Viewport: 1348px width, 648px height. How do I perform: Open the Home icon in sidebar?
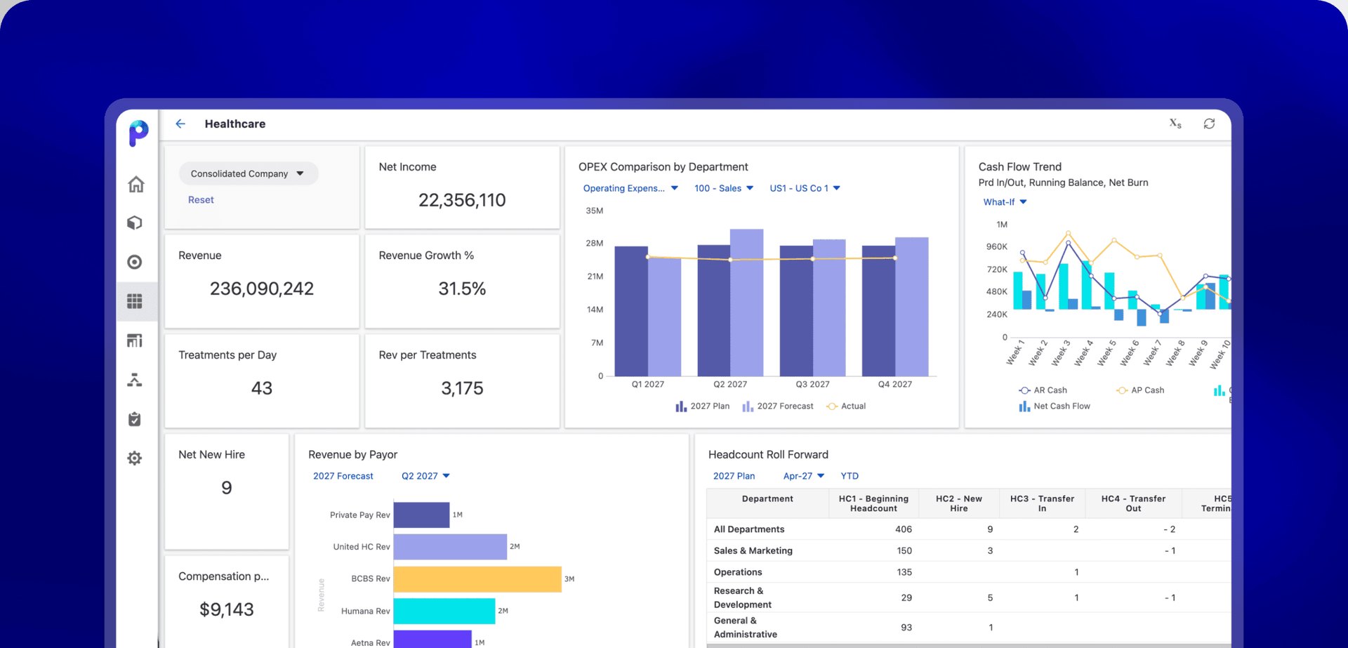(x=136, y=184)
